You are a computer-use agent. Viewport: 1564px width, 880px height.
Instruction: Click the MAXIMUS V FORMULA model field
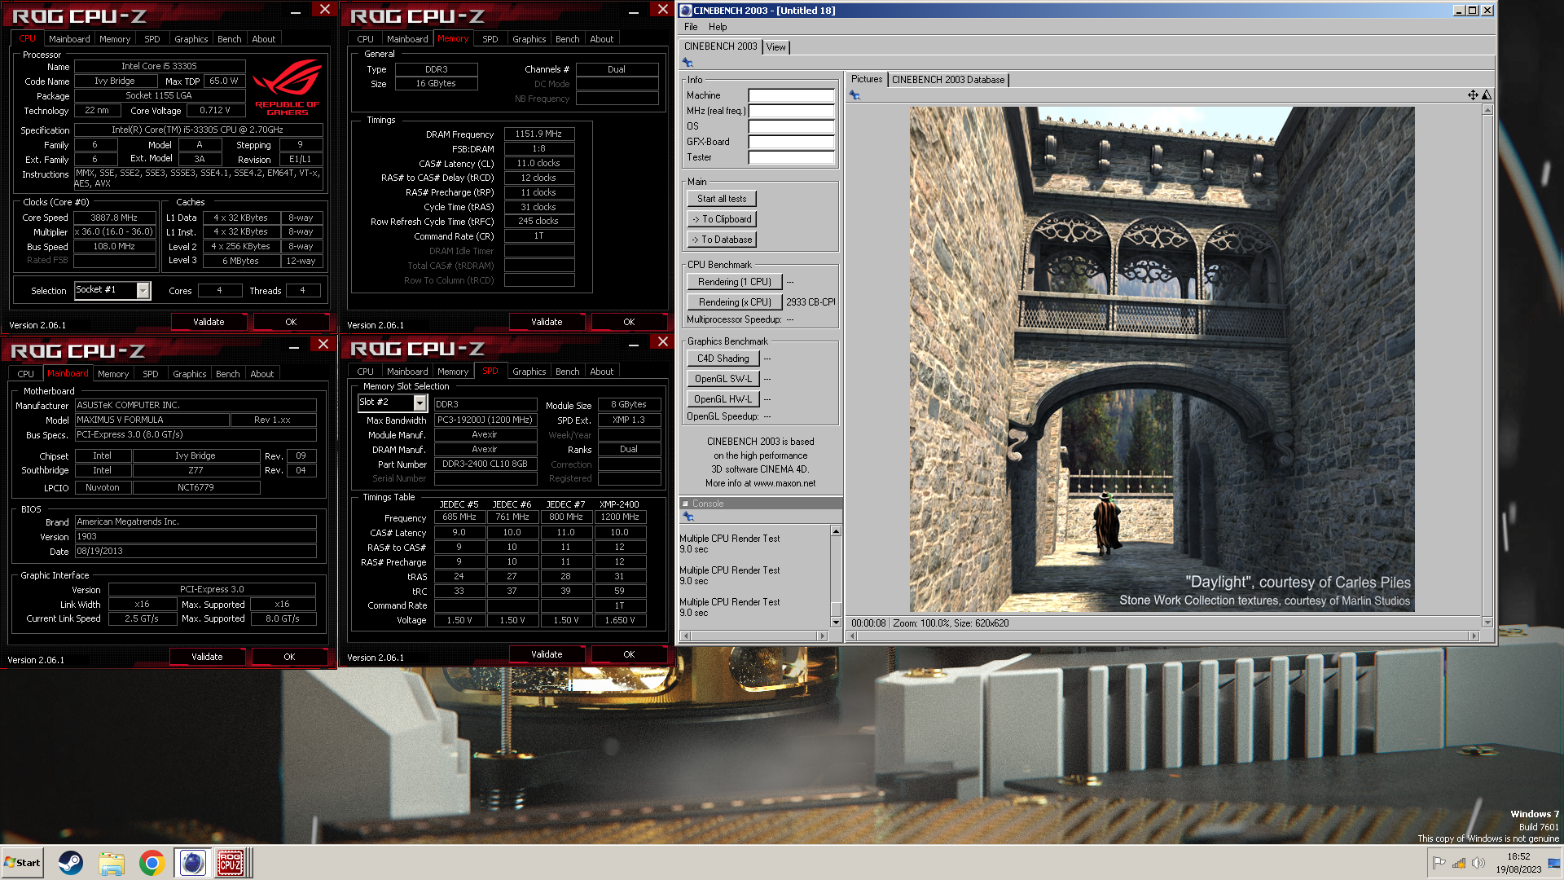(152, 420)
